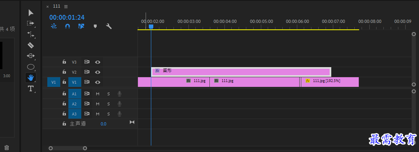
Task: Select the Hand tool
Action: point(31,78)
